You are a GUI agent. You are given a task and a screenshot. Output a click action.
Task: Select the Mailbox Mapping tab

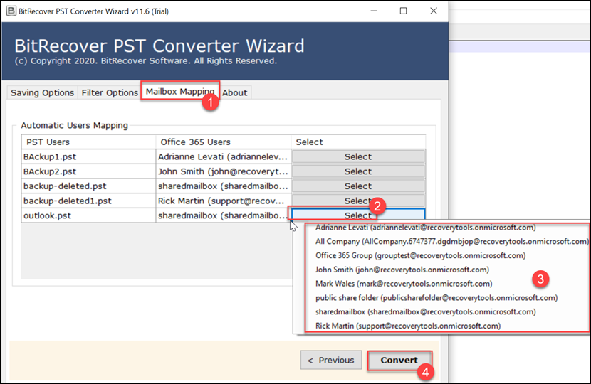pos(179,92)
